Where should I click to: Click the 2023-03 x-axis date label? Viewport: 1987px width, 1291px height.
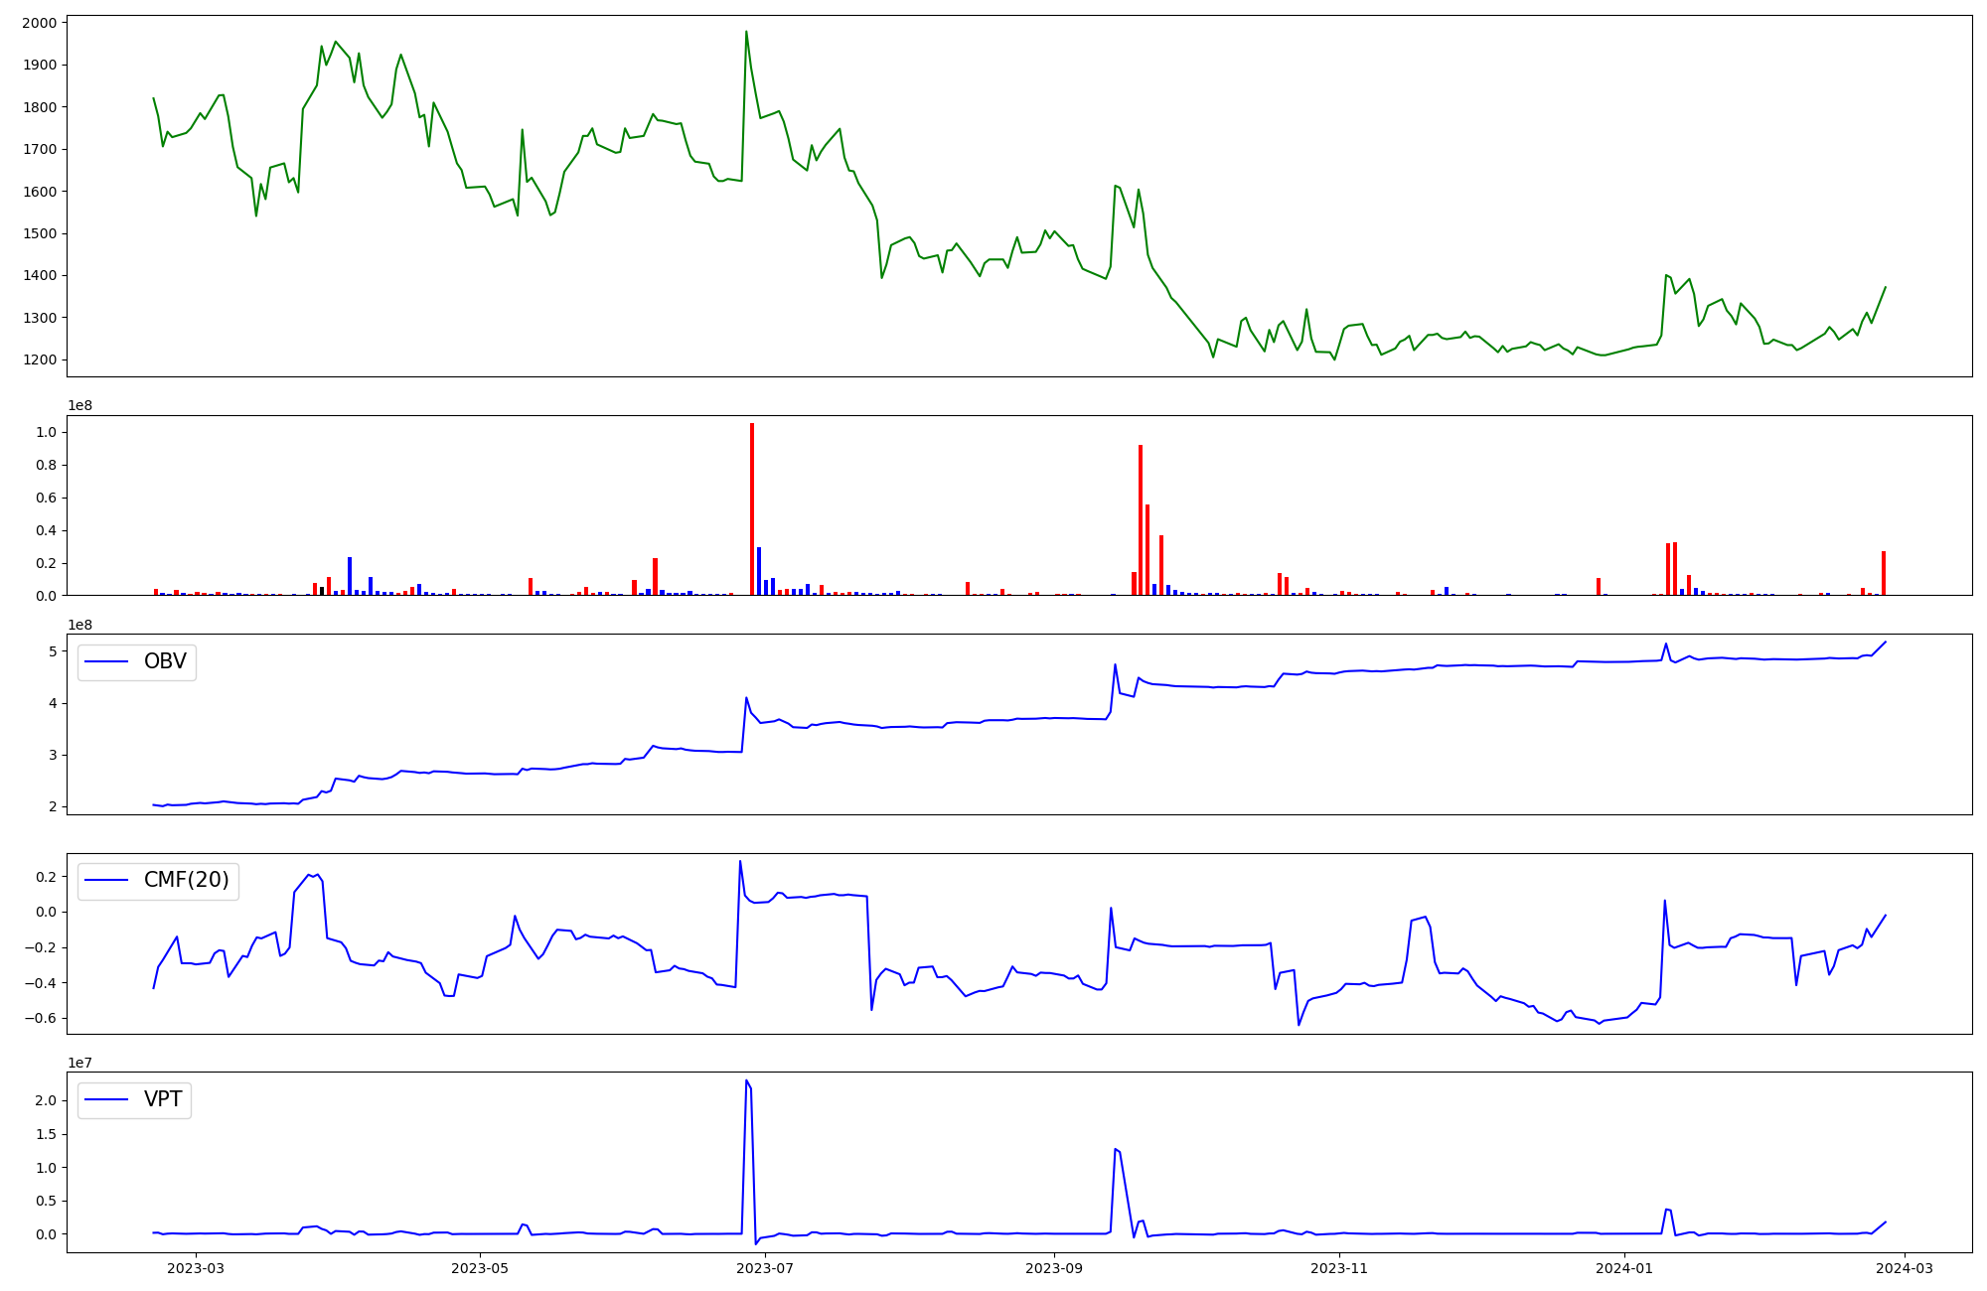(196, 1267)
